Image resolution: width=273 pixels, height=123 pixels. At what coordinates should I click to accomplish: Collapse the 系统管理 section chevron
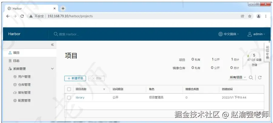click(x=52, y=69)
